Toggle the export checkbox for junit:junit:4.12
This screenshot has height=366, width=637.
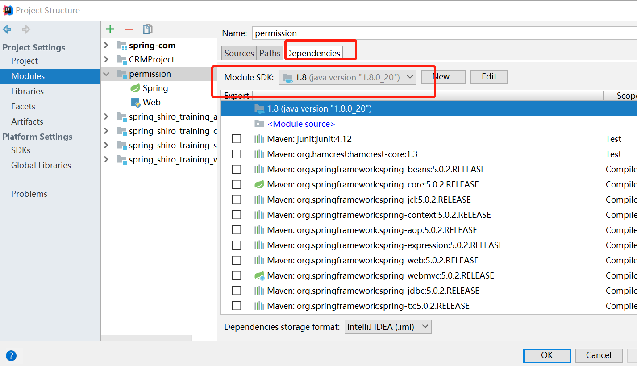tap(237, 139)
